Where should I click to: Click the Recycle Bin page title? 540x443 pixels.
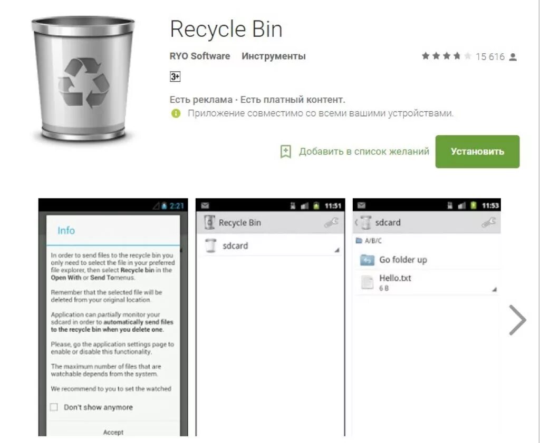tap(226, 29)
